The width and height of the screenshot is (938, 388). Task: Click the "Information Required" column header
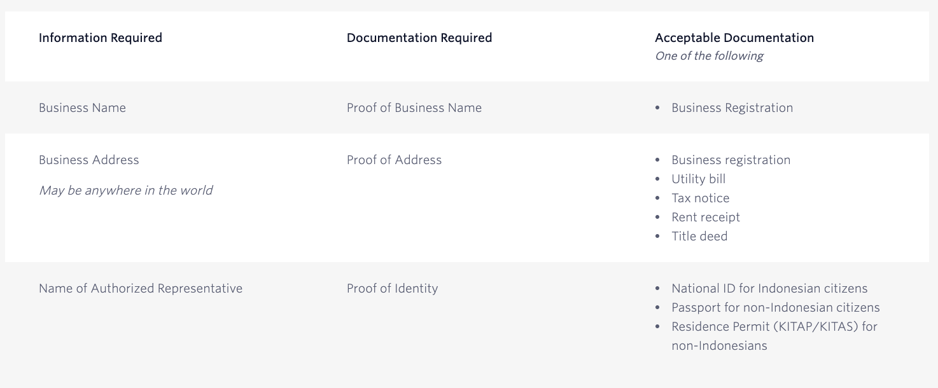pos(101,38)
